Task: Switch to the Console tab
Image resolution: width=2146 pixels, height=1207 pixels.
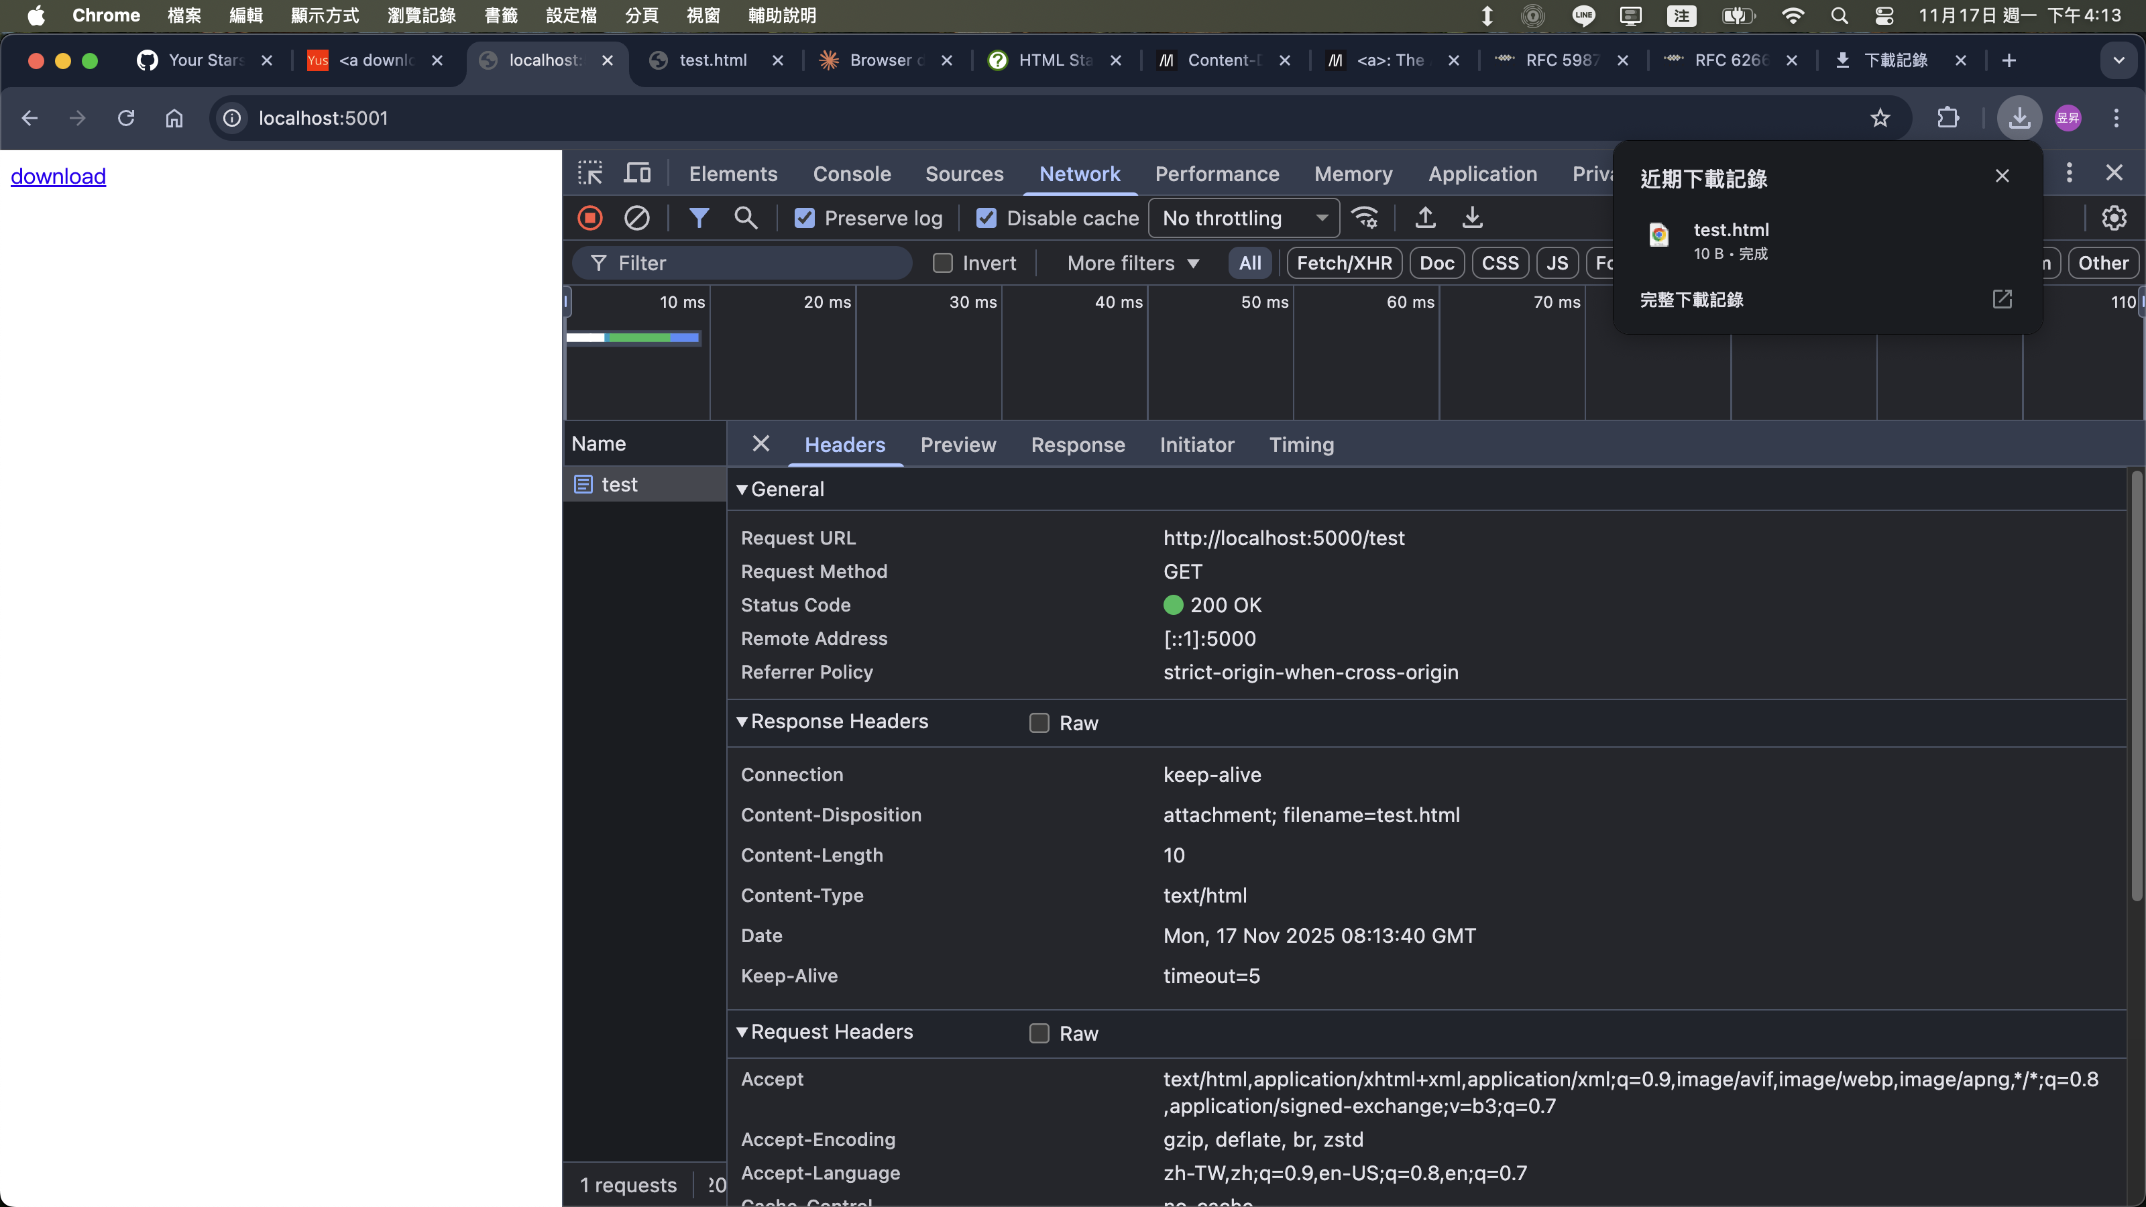Action: (852, 173)
